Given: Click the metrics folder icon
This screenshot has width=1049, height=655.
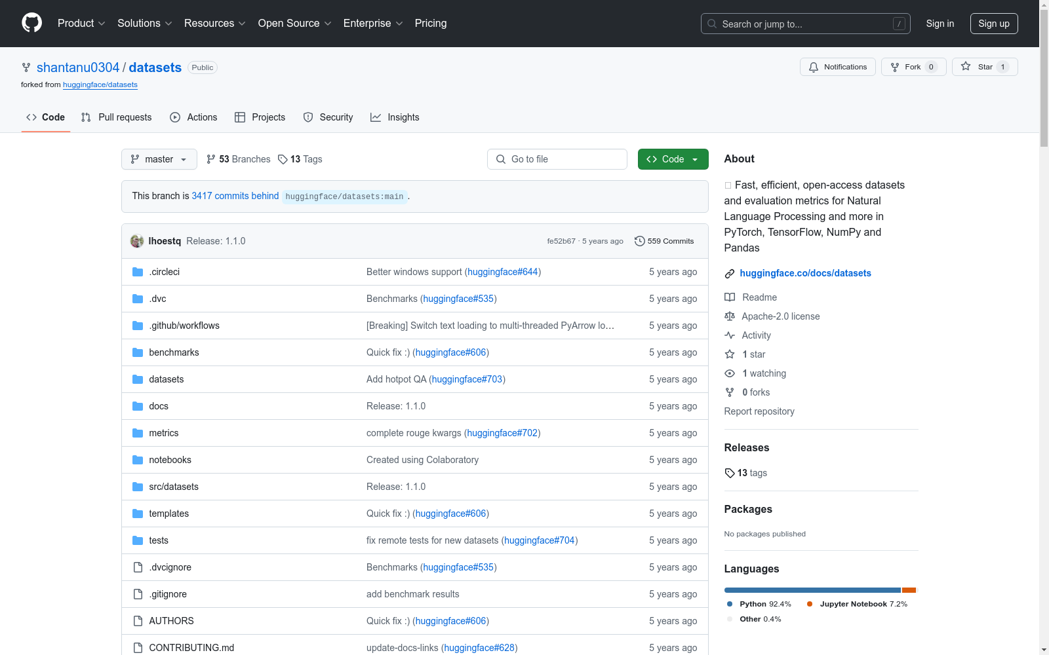Looking at the screenshot, I should pos(138,433).
